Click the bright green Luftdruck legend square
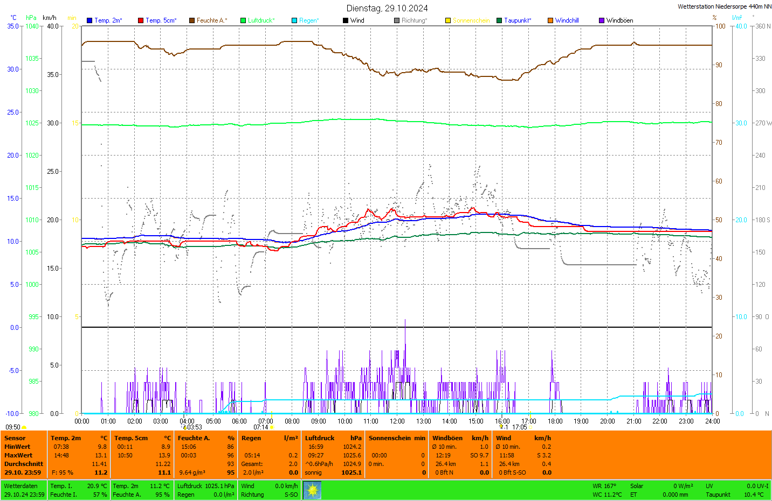 coord(243,20)
